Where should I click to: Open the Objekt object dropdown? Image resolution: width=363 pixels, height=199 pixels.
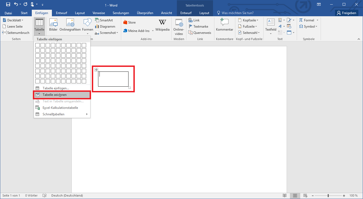pyautogui.click(x=290, y=33)
